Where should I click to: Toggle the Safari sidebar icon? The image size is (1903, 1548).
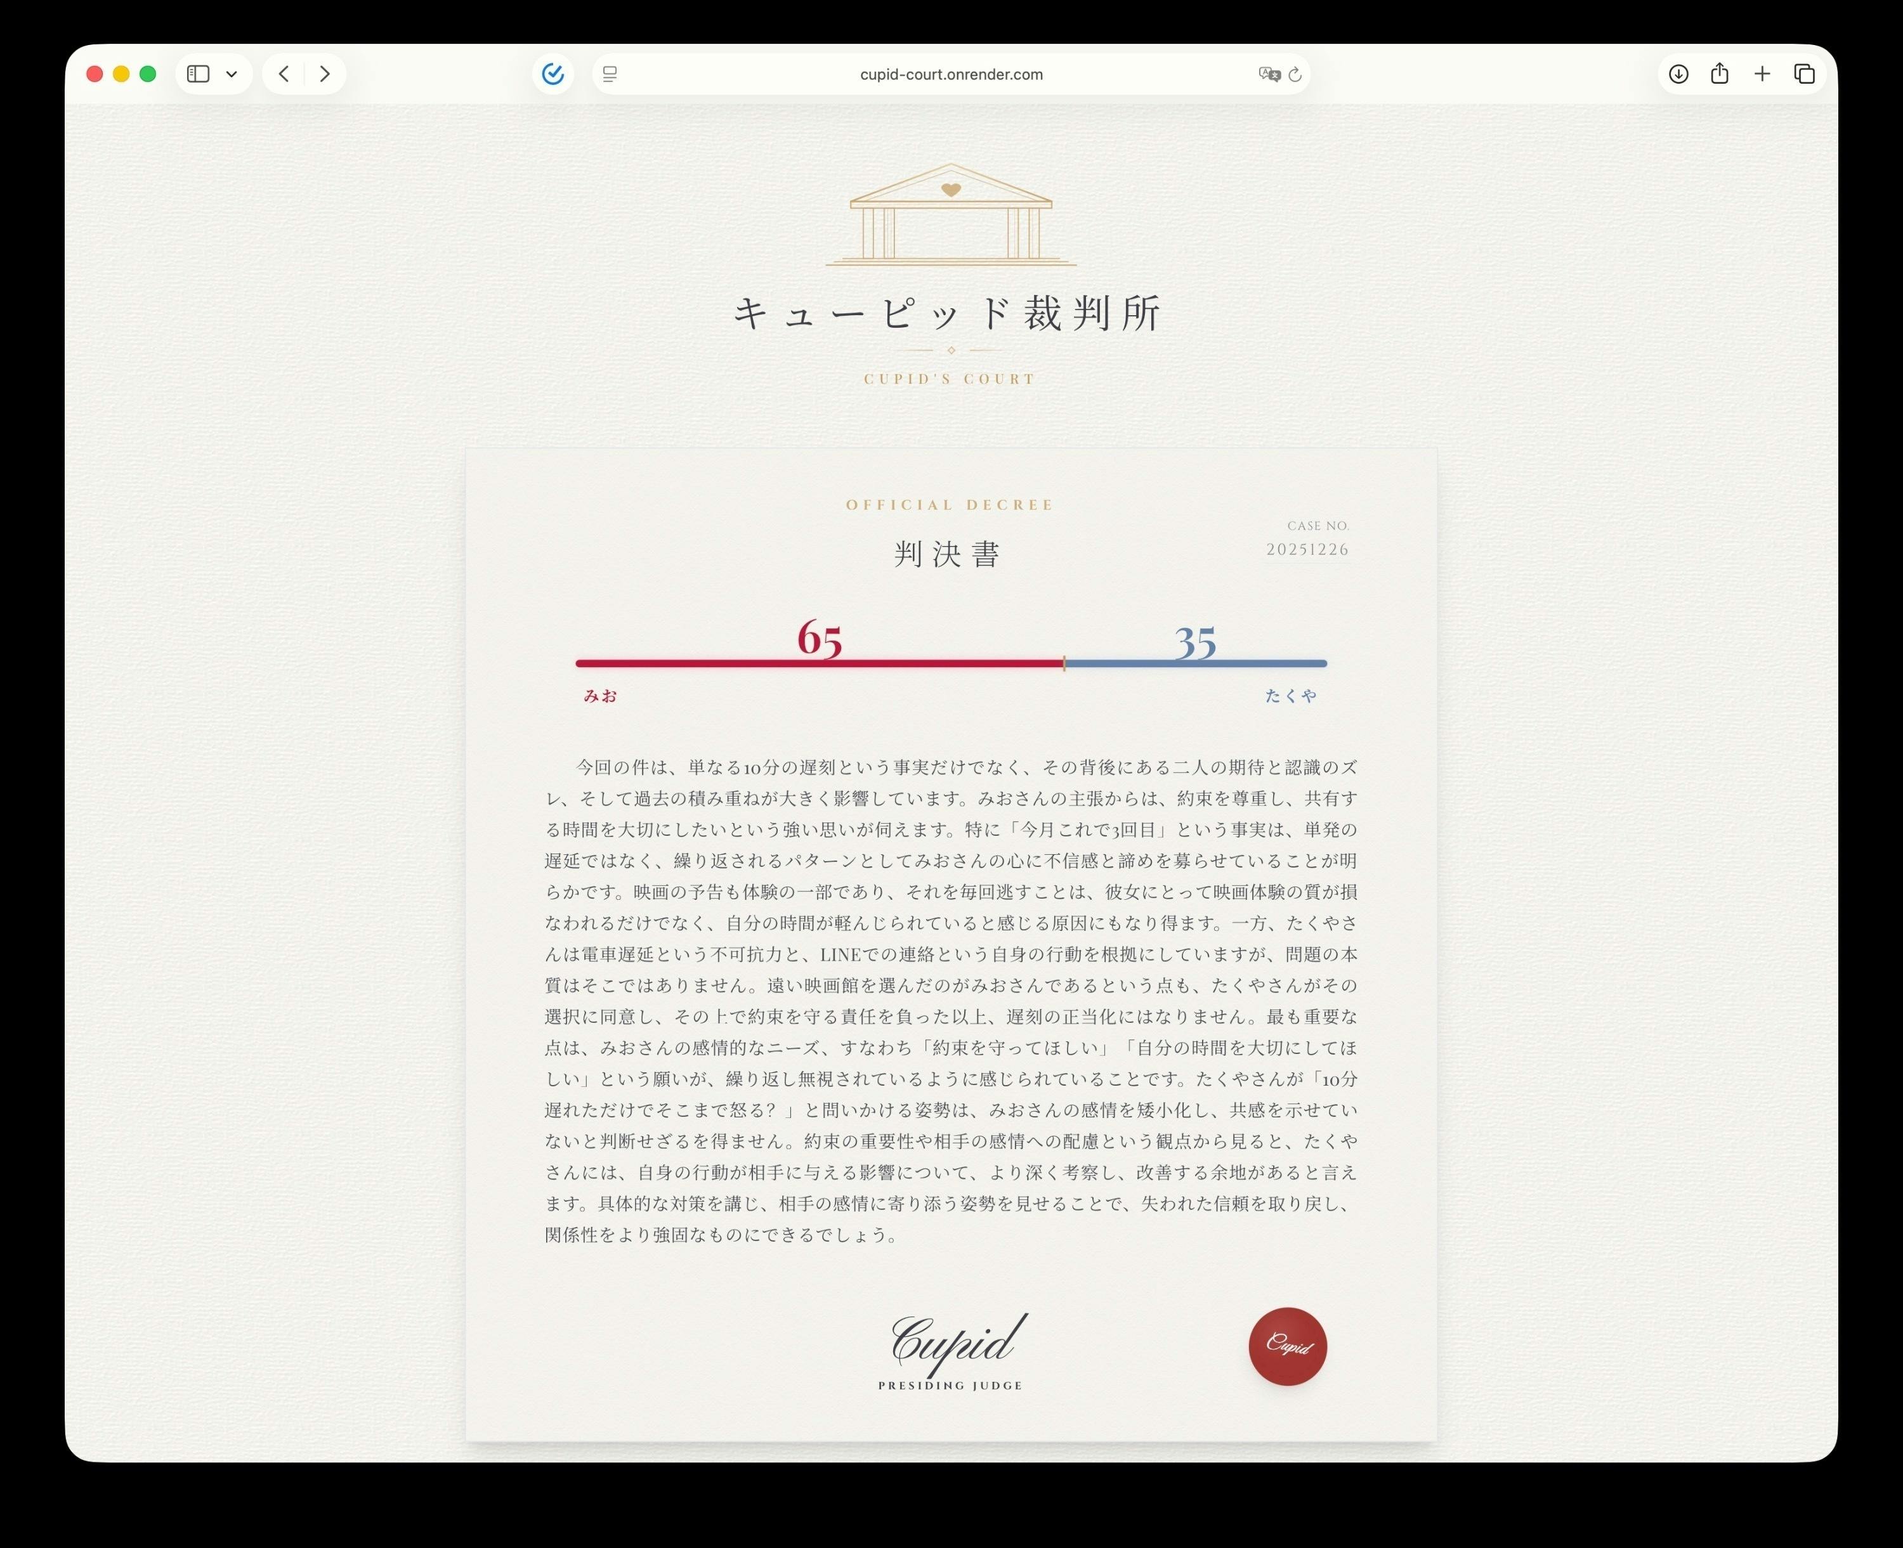click(198, 74)
